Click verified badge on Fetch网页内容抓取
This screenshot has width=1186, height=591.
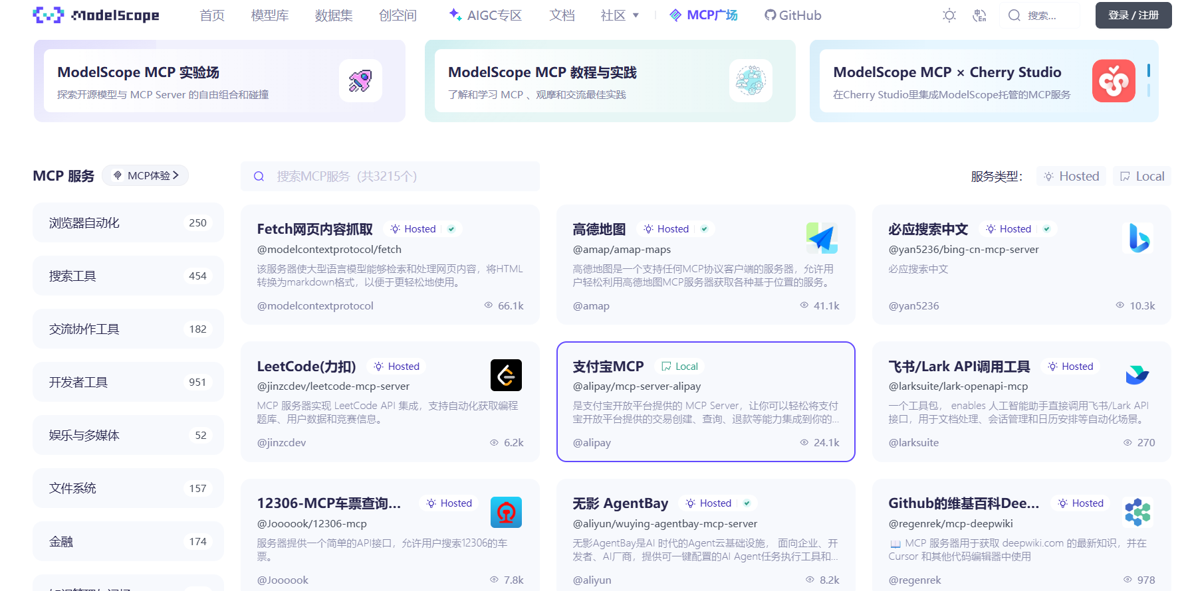451,229
